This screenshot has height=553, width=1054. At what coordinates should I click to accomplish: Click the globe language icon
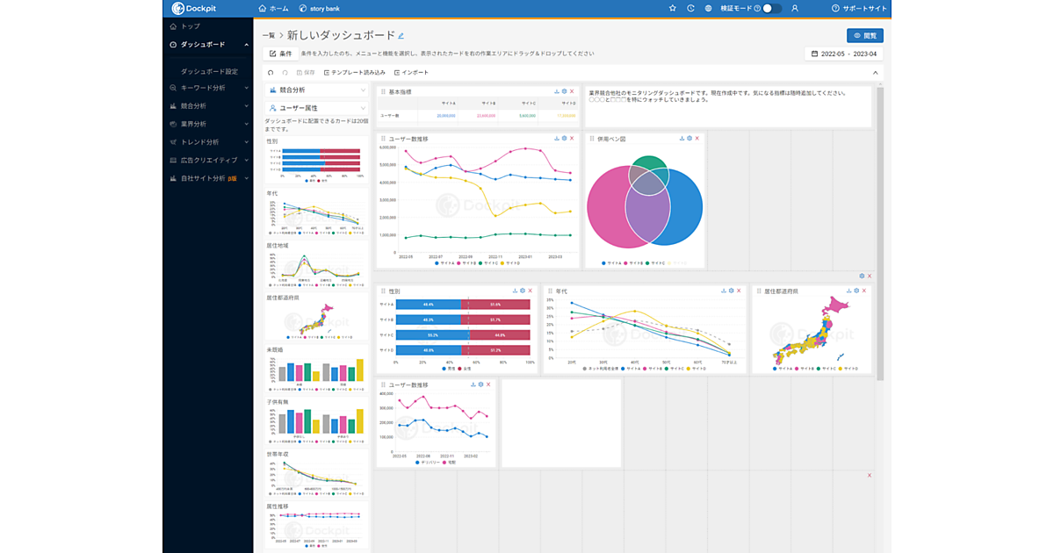pos(708,8)
